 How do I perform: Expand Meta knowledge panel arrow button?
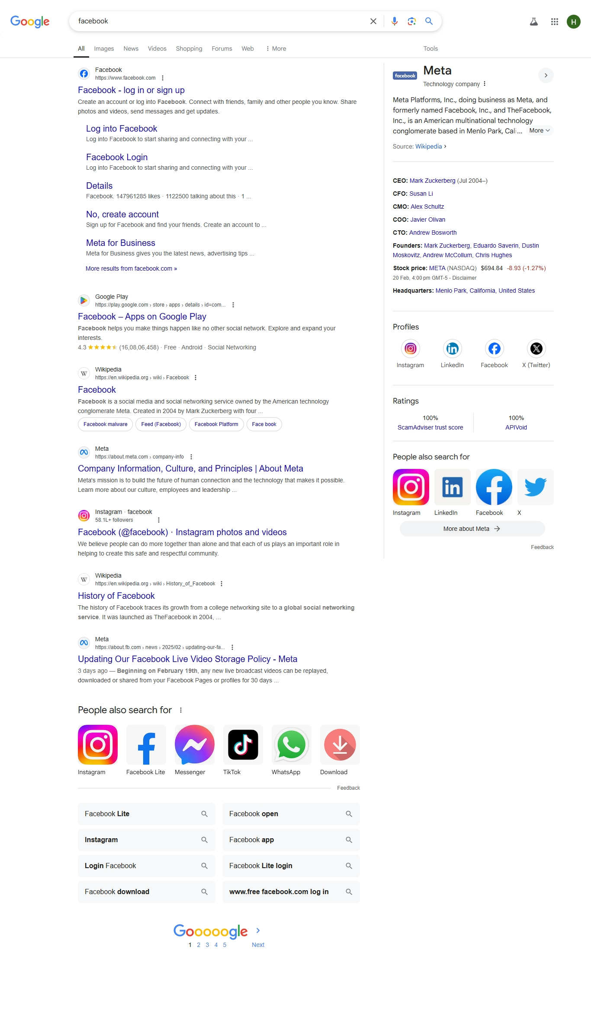[x=546, y=75]
